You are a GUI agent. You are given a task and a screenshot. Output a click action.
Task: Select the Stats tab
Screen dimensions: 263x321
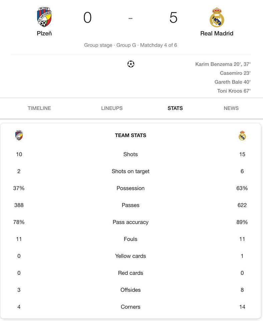click(x=175, y=108)
